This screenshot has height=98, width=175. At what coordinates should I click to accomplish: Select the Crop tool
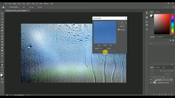point(2,25)
